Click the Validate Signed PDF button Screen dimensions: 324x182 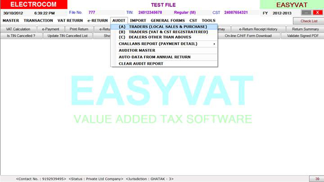303,36
